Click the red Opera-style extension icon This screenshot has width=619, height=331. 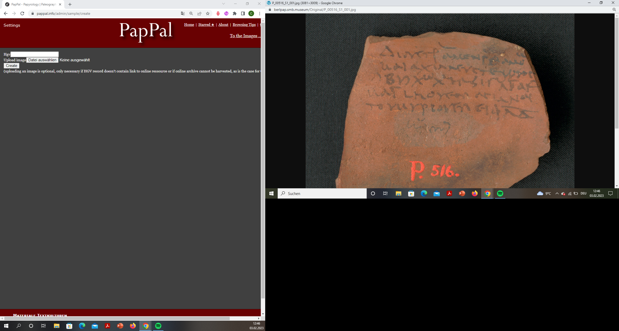click(x=218, y=13)
